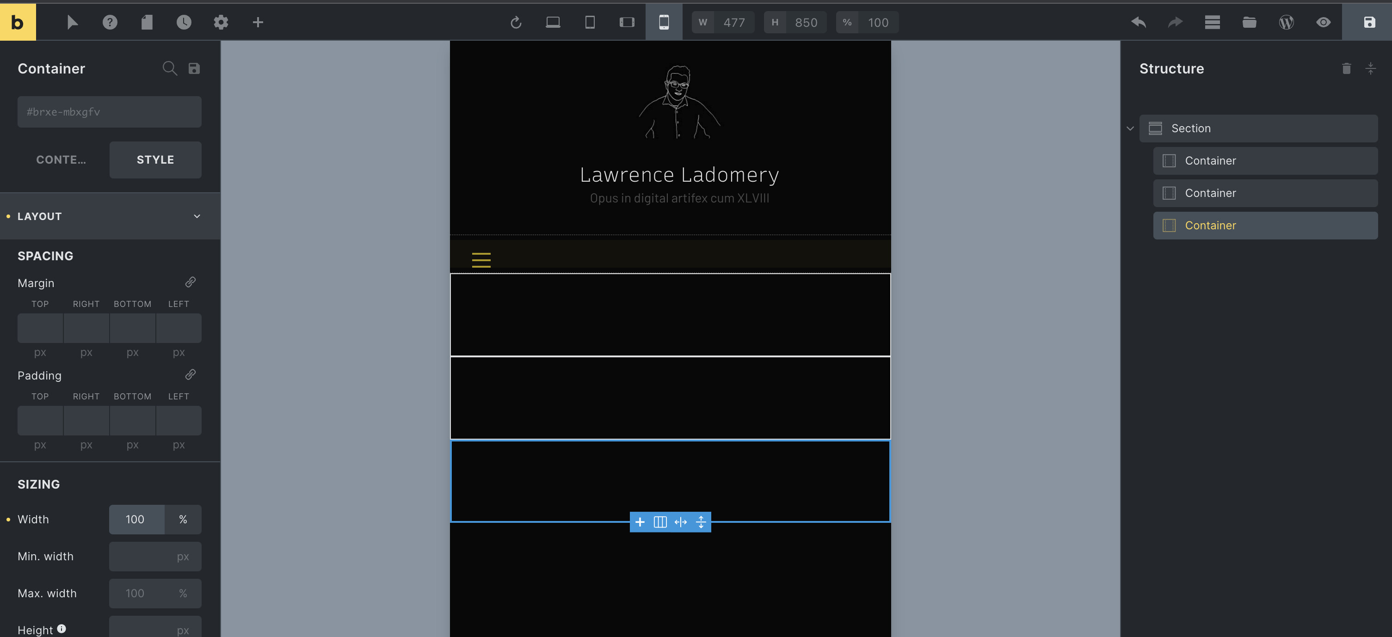
Task: Edit the Min. width field
Action: [155, 557]
